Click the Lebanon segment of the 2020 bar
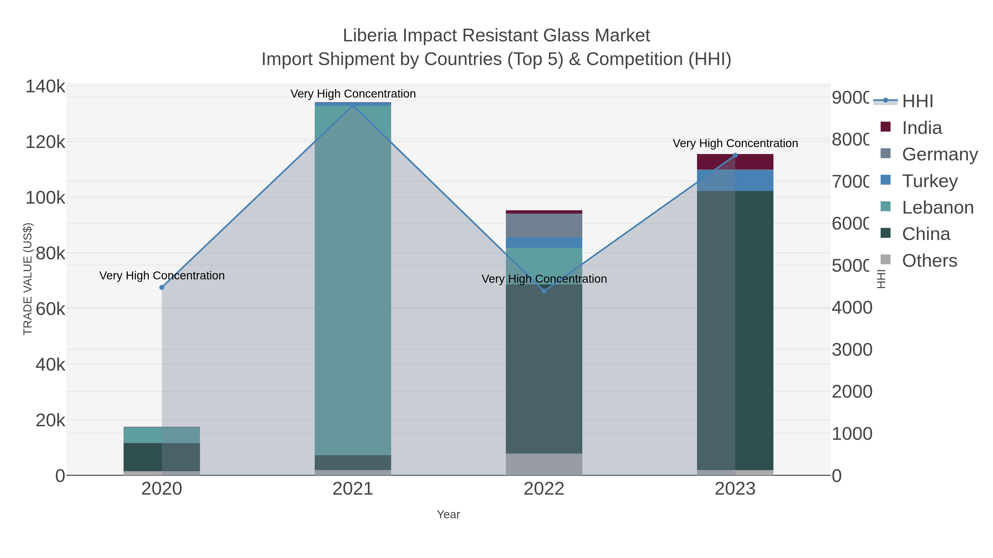Image resolution: width=993 pixels, height=558 pixels. click(162, 435)
